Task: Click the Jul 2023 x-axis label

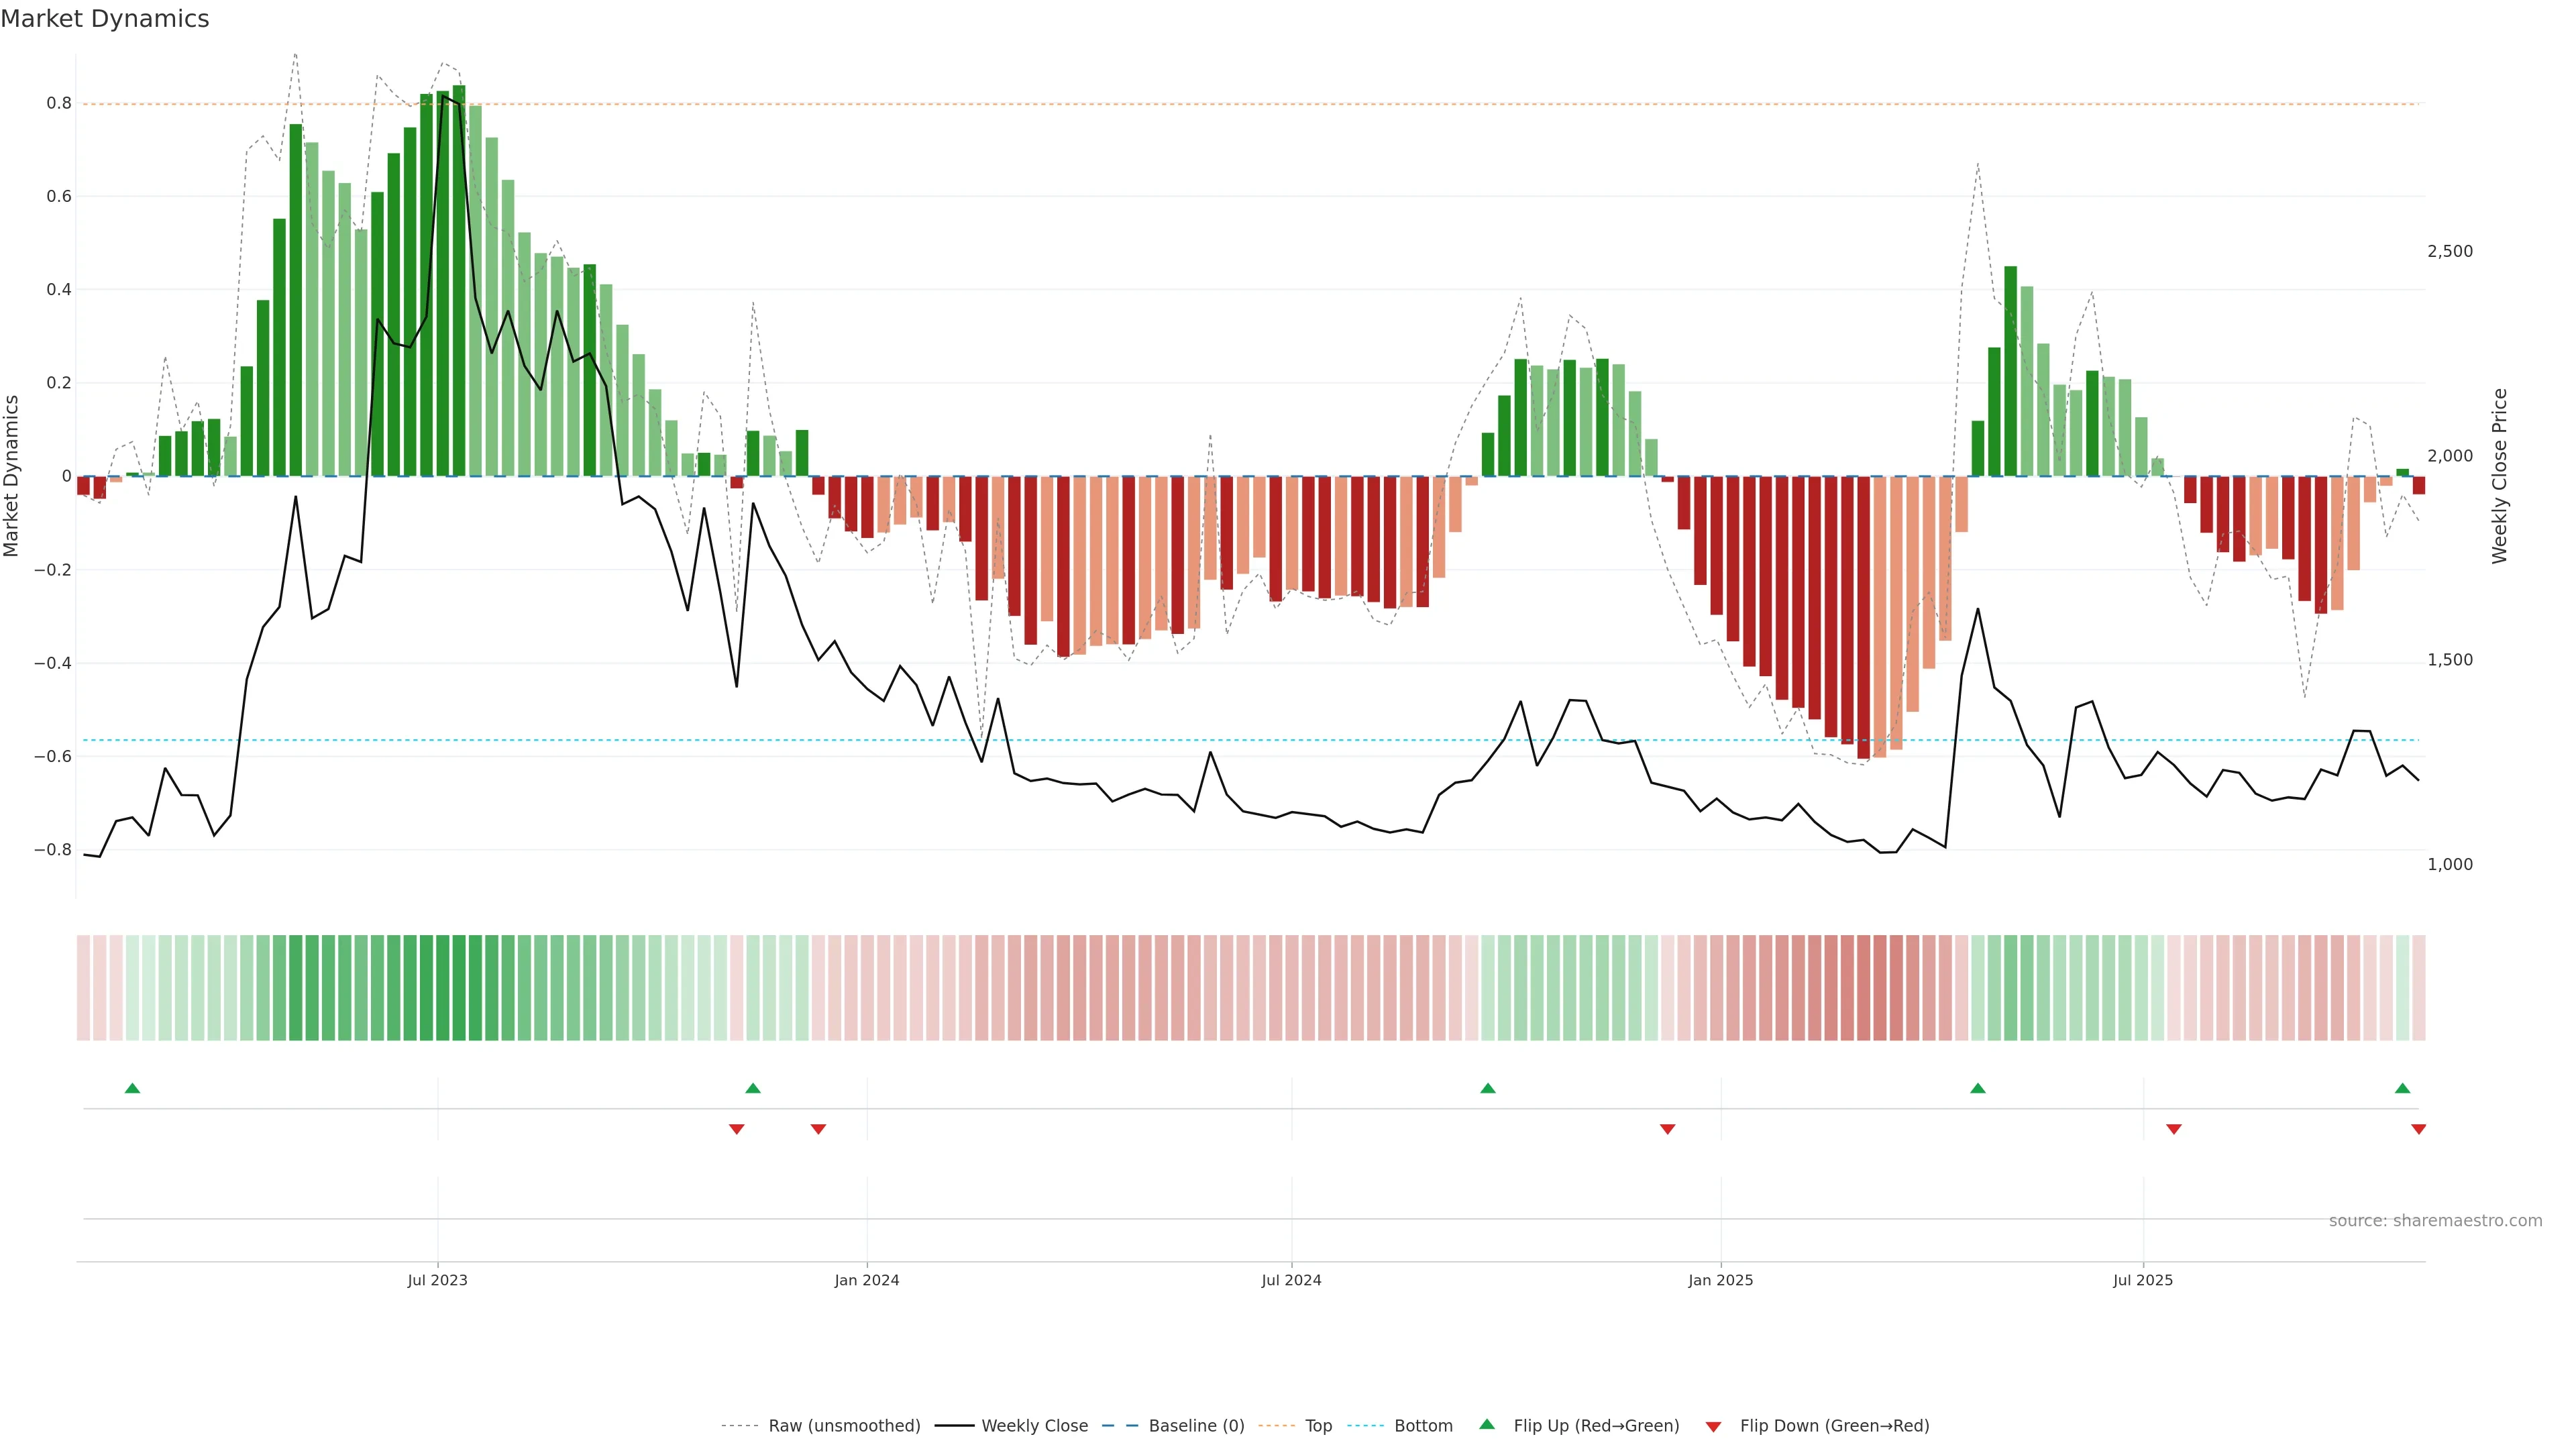Action: point(437,1280)
